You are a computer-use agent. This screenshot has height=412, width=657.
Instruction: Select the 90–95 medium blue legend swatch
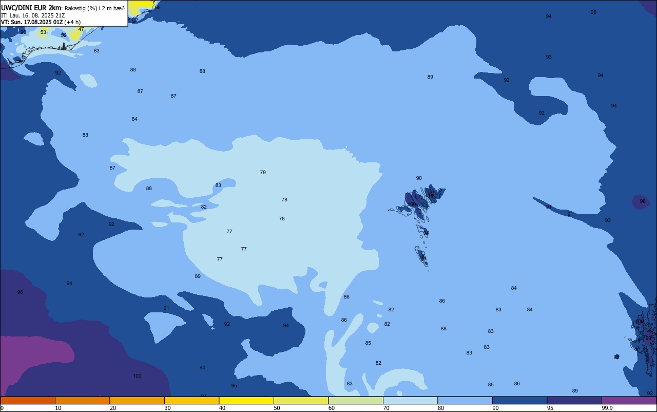coord(520,400)
